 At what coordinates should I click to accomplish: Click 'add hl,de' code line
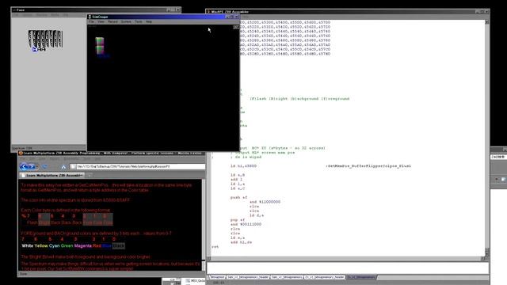pos(241,242)
